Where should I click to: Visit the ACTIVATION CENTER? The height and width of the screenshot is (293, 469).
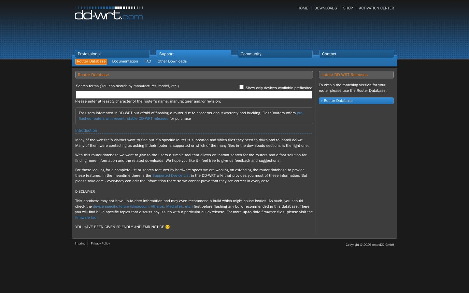[377, 8]
